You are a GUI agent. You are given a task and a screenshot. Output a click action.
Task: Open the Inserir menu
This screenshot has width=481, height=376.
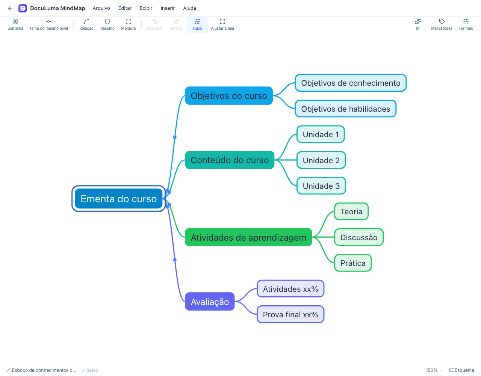(x=168, y=8)
